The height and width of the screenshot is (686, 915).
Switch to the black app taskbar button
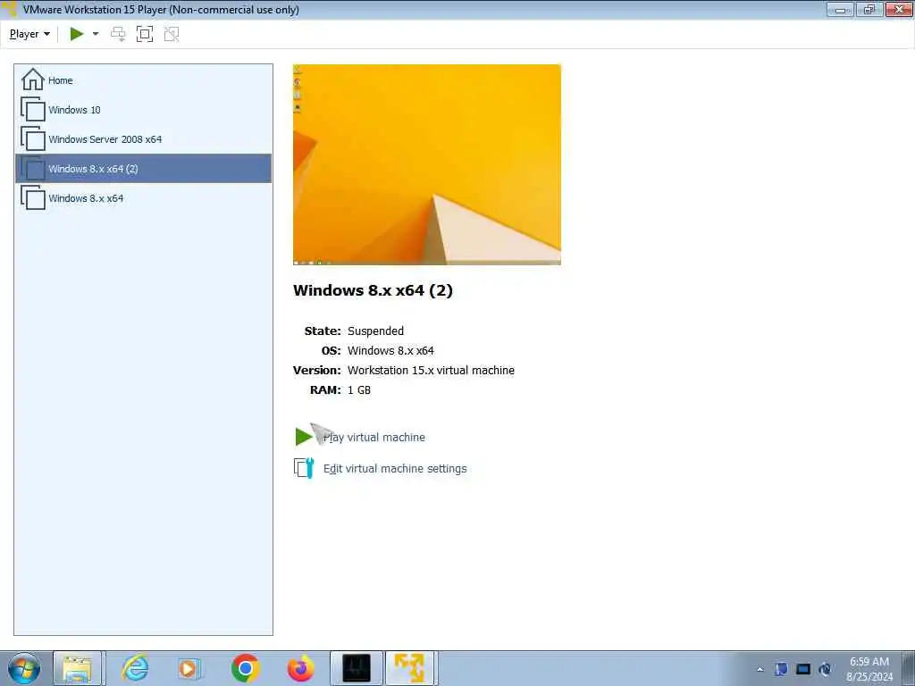click(357, 668)
